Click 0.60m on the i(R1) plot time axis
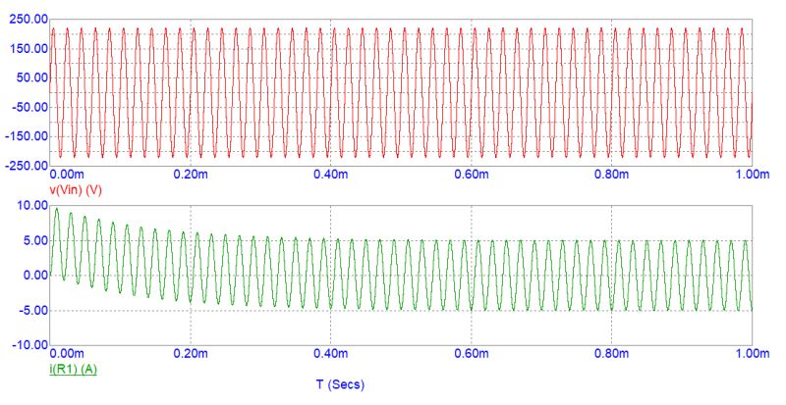 pyautogui.click(x=472, y=353)
